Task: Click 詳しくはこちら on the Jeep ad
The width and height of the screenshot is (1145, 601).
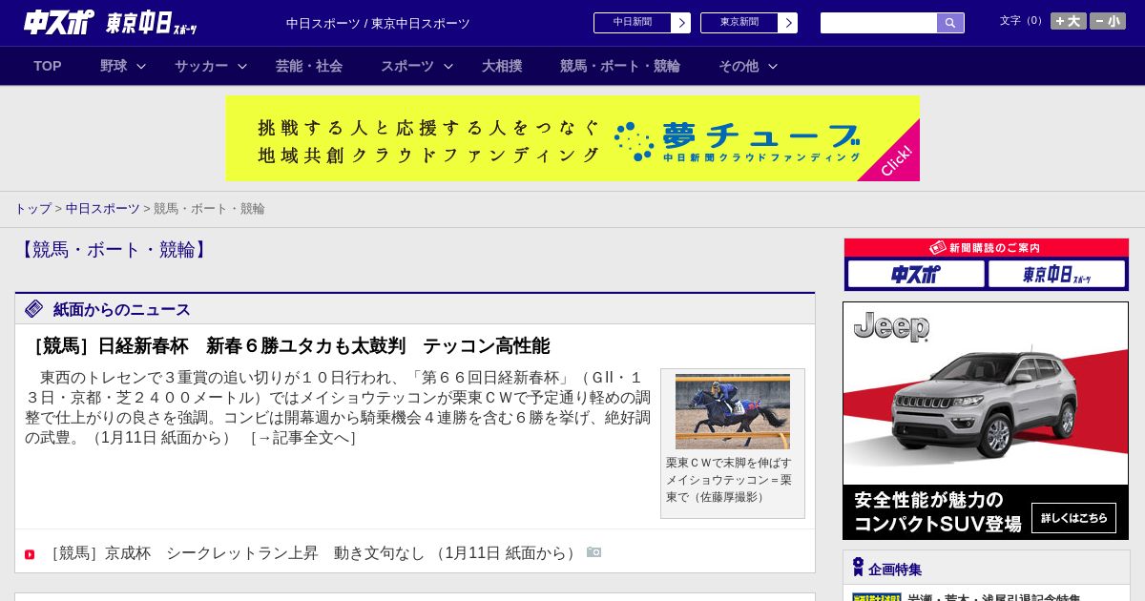Action: coord(1073,518)
